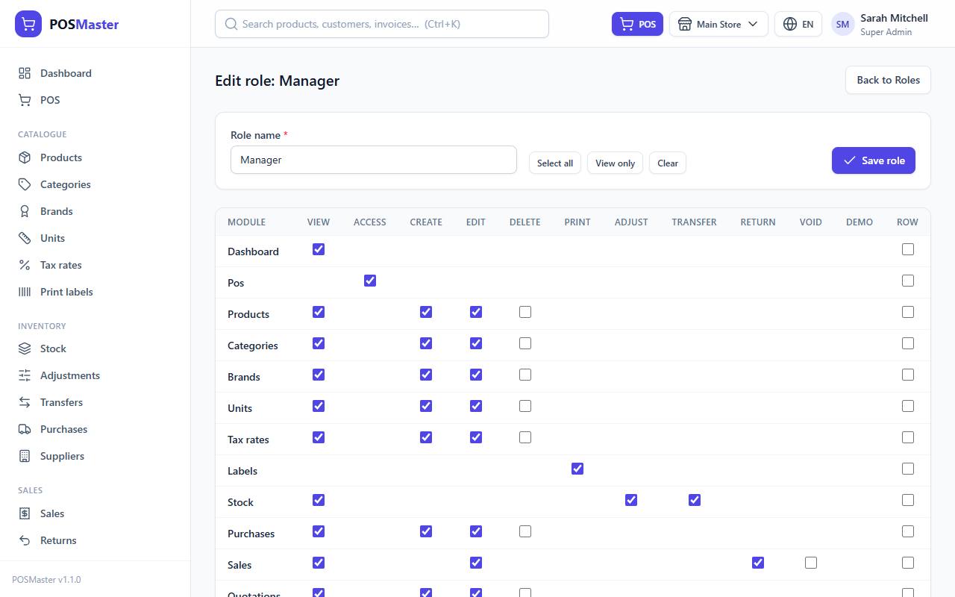
Task: Click the search magnifier icon
Action: tap(231, 24)
